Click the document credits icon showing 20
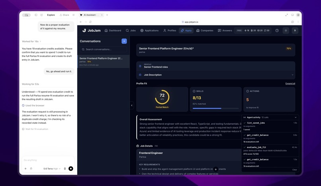 tap(253, 31)
